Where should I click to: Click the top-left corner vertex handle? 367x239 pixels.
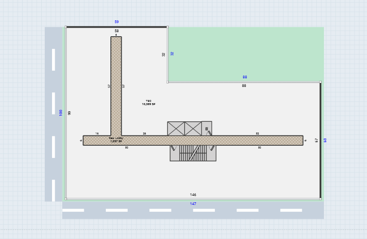pos(66,27)
